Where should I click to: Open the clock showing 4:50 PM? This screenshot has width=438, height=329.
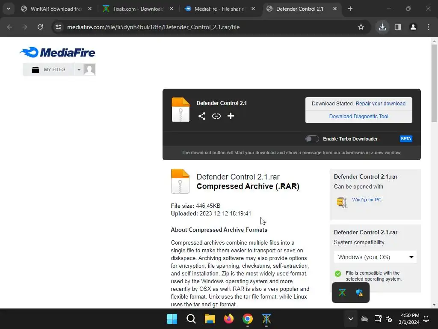coord(409,319)
